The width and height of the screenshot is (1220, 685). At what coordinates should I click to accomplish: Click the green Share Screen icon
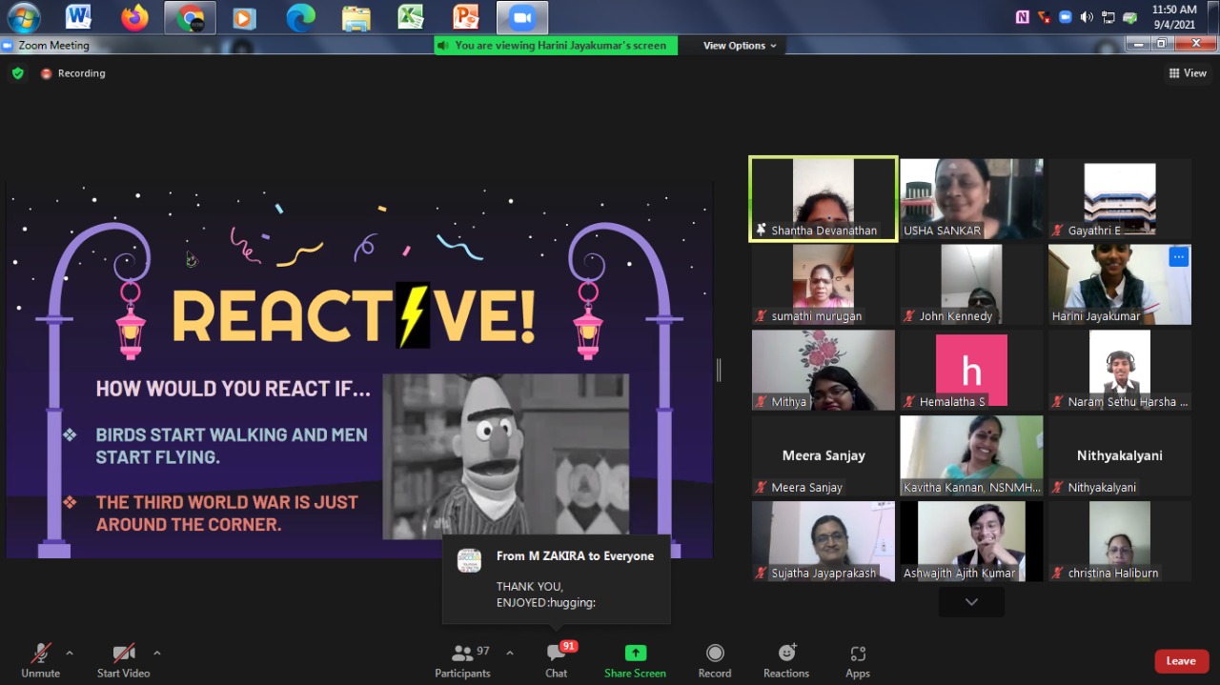tap(635, 654)
